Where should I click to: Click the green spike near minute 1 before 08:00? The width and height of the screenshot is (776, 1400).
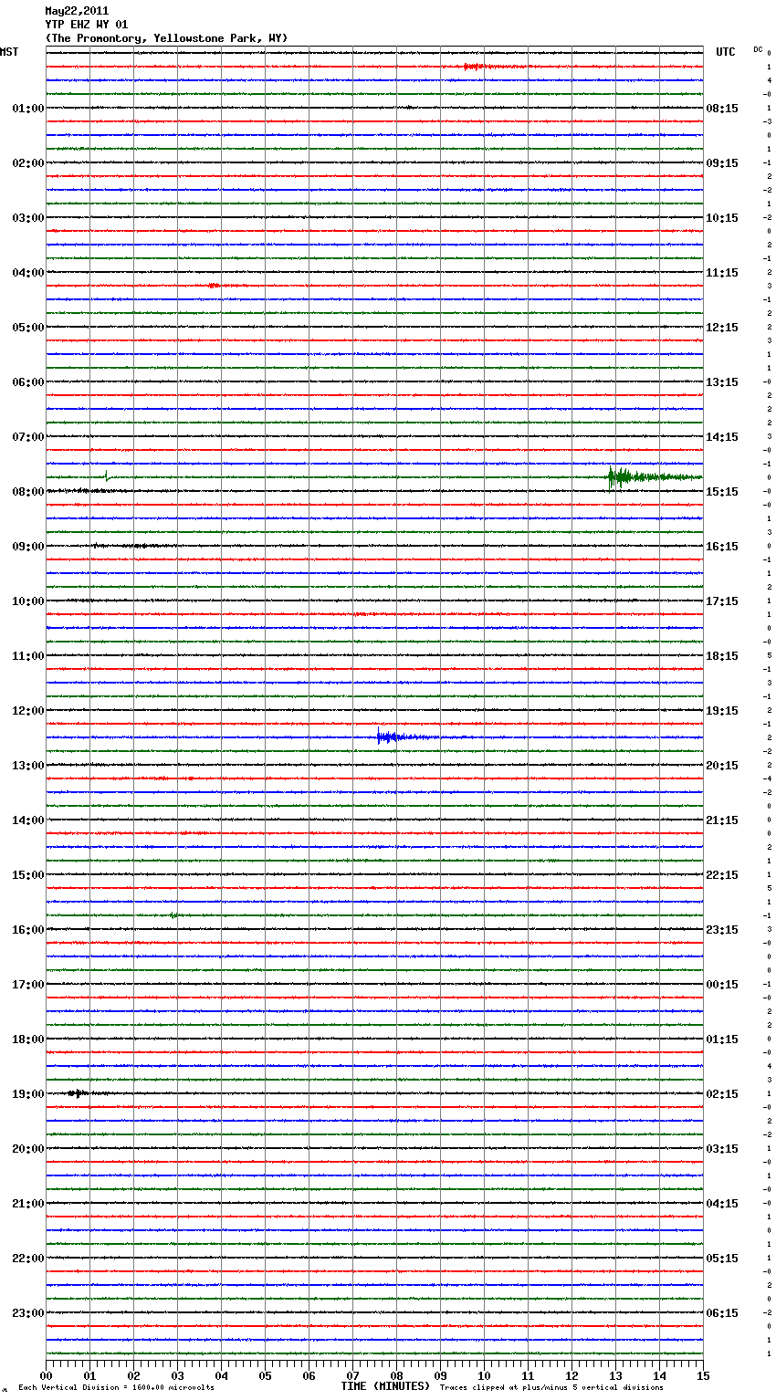coord(107,475)
